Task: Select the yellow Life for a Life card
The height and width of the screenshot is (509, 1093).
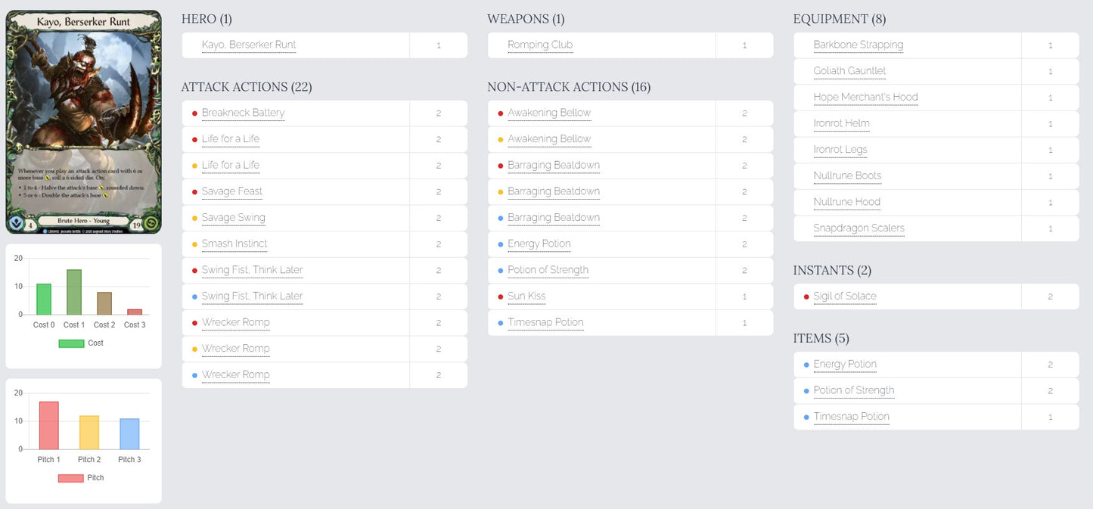Action: 230,165
